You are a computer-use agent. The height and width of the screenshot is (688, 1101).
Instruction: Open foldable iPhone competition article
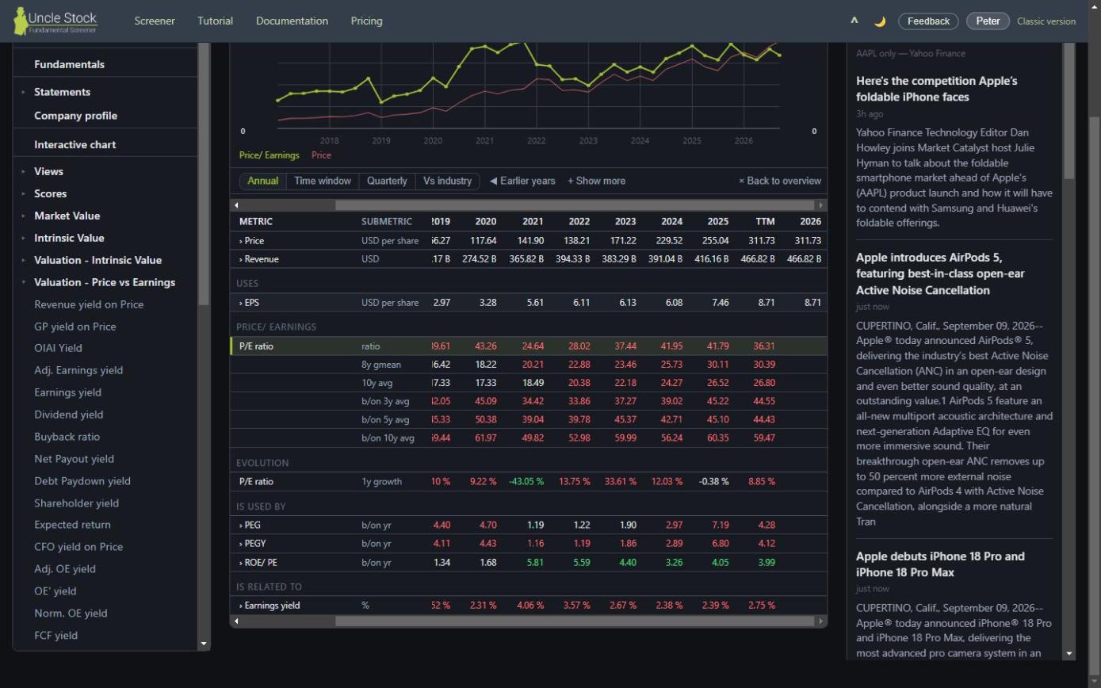tap(936, 89)
